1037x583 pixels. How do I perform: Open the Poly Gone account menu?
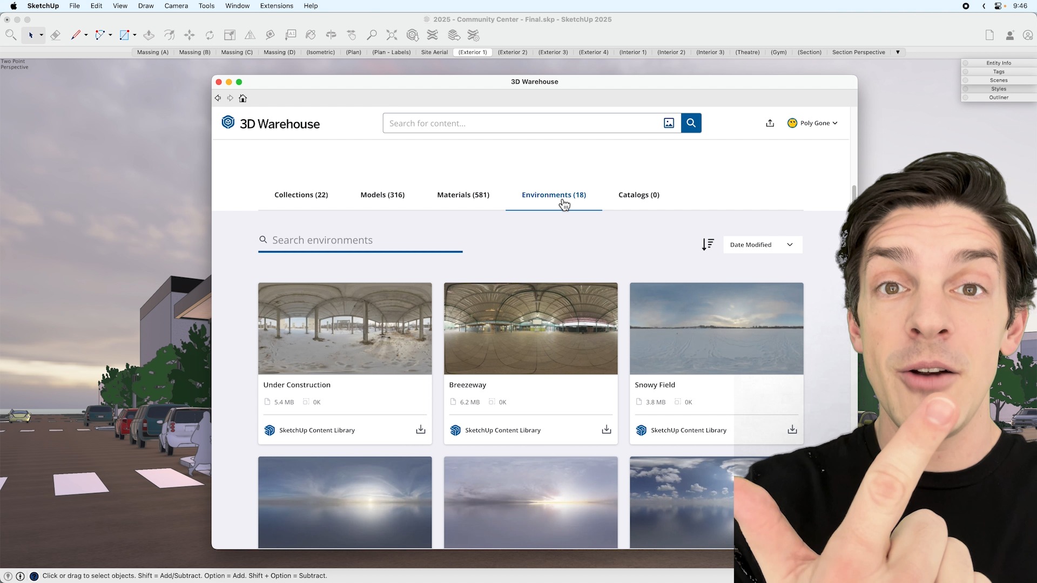[x=812, y=123]
